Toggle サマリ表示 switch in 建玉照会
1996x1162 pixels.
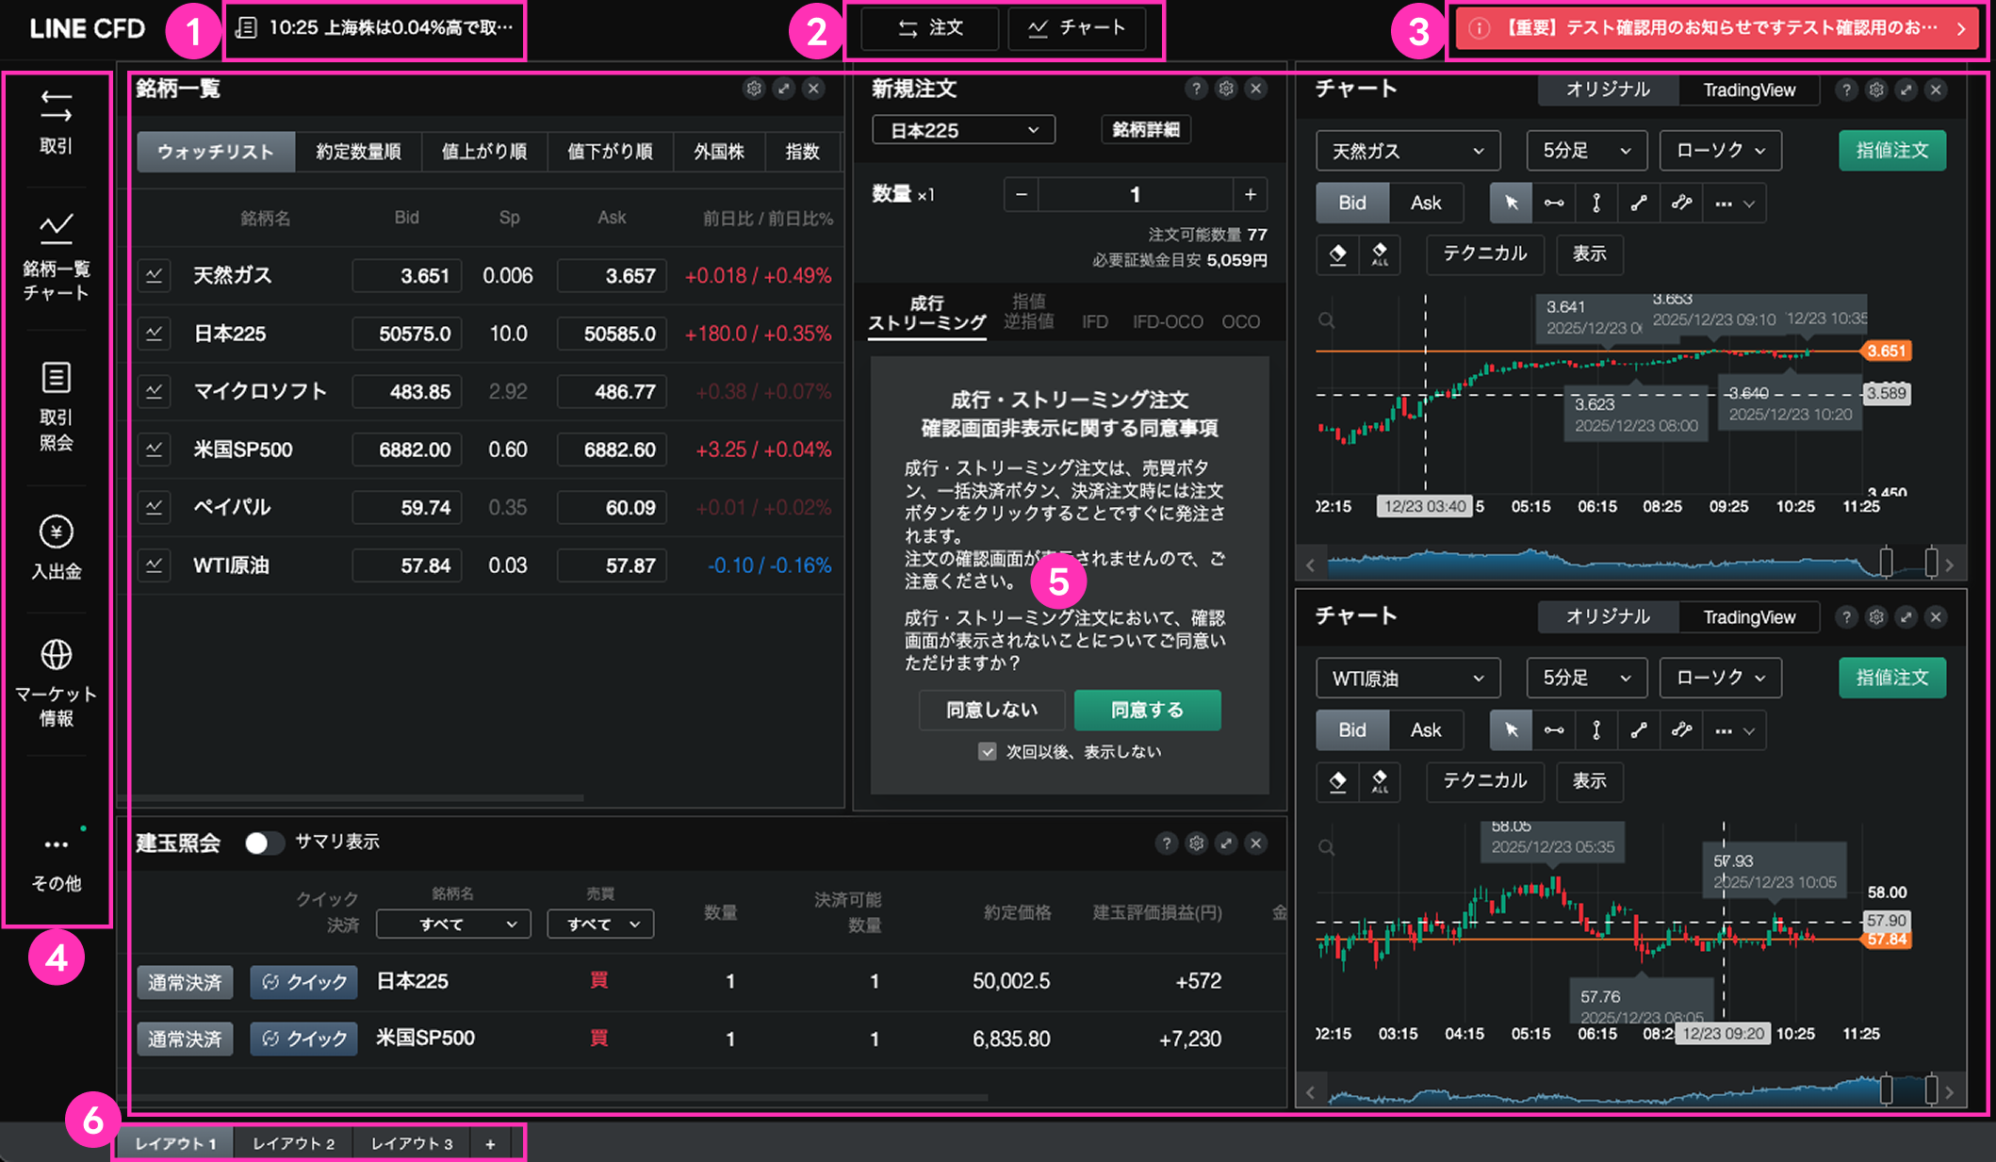264,842
